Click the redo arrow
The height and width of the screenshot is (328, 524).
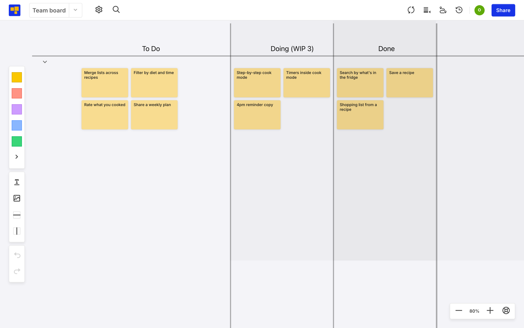click(17, 271)
